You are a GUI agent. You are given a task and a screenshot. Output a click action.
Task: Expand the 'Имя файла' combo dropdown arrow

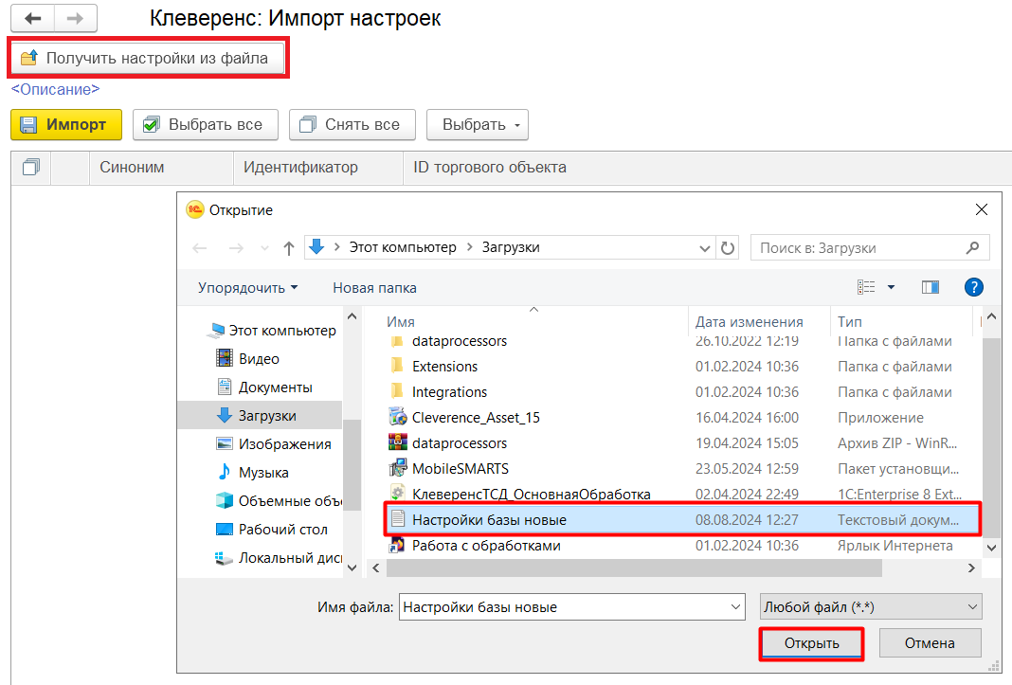pyautogui.click(x=735, y=607)
